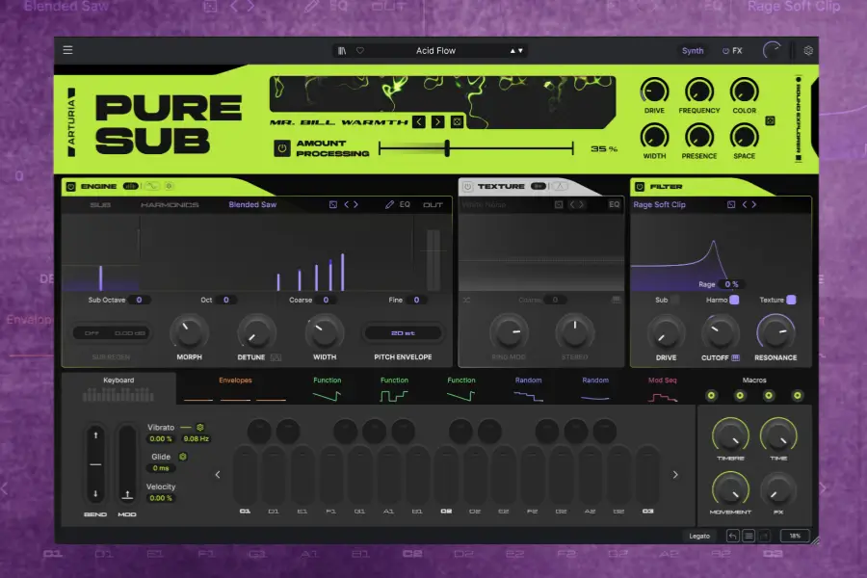Toggle the Texture power button

(x=468, y=187)
